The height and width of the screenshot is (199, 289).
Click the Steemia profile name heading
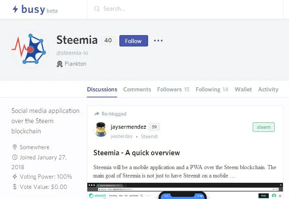(77, 40)
